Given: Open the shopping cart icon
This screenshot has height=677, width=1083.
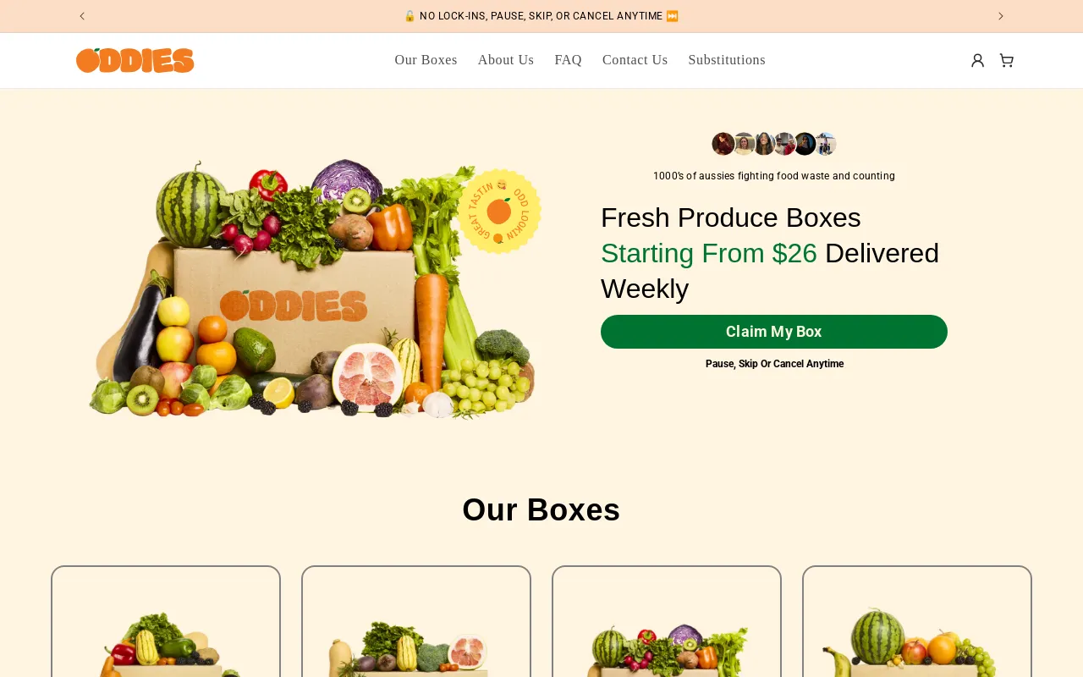Looking at the screenshot, I should [x=1006, y=60].
